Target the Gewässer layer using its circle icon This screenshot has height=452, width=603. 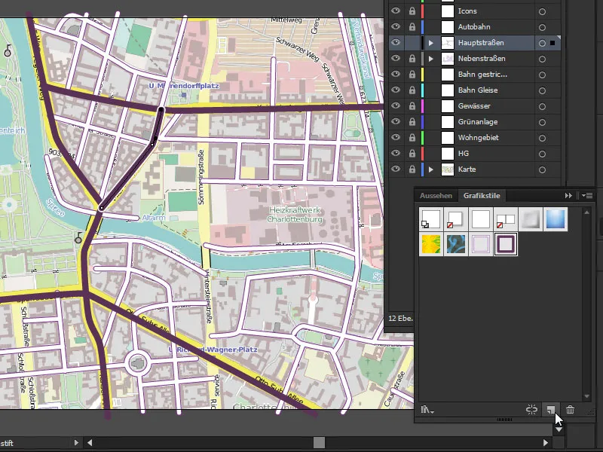click(542, 106)
